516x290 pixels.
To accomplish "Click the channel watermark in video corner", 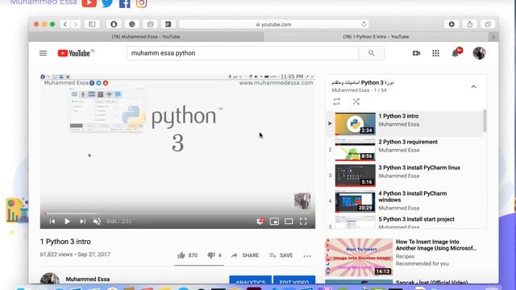I will [302, 201].
